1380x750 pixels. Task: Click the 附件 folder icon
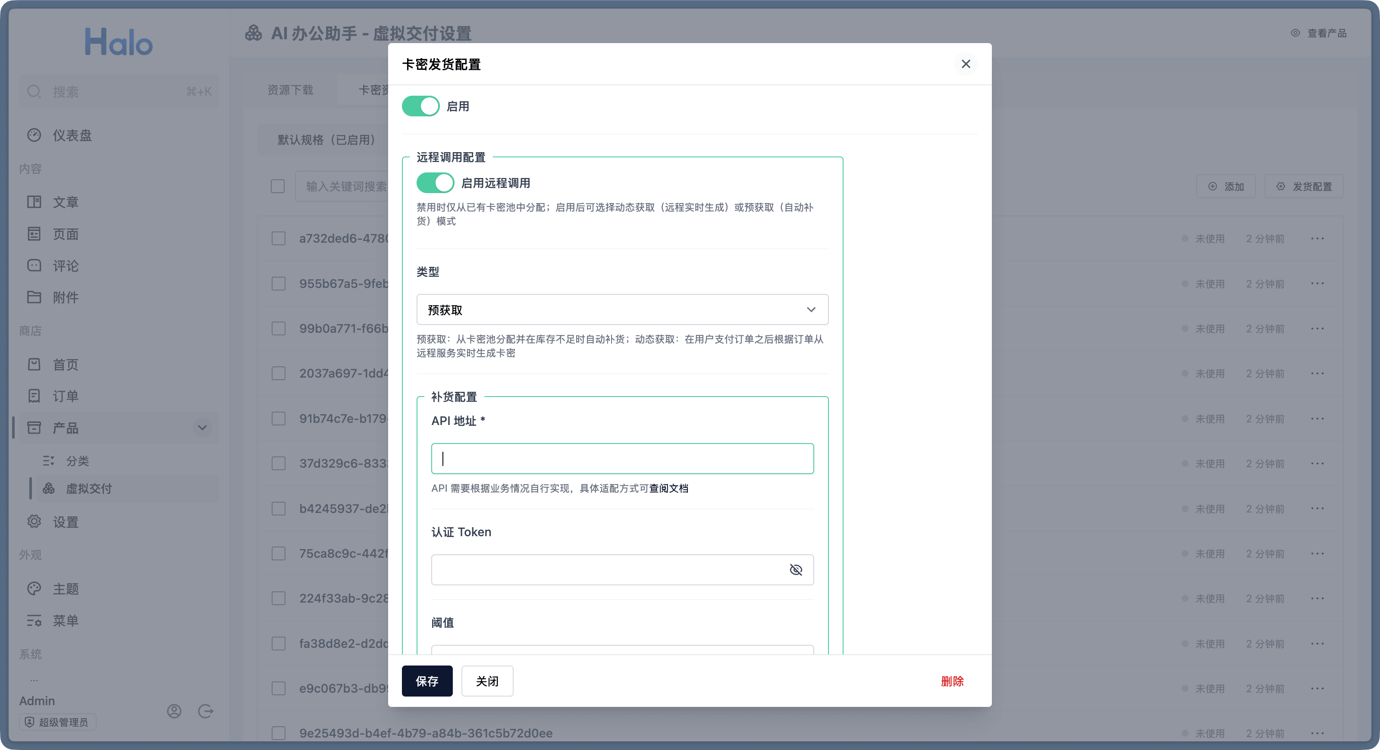tap(34, 297)
